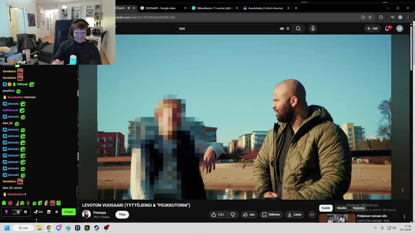Open the YouTube account avatar menu
415x233 pixels.
[x=399, y=28]
